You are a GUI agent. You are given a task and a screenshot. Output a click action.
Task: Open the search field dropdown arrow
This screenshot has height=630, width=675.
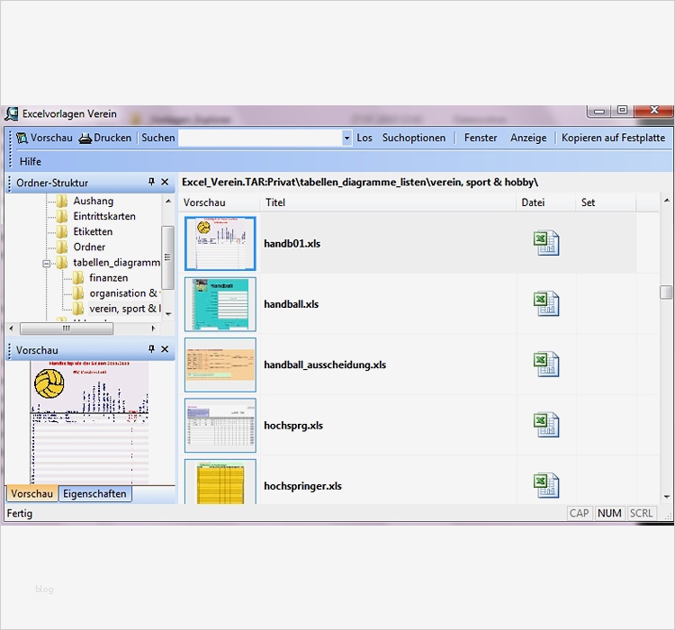347,139
